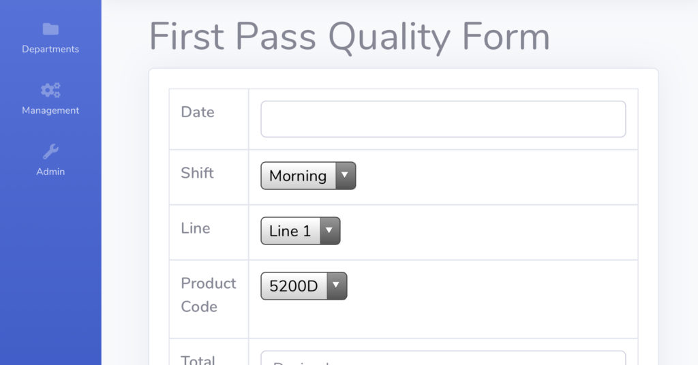Click the Product Code field label
The height and width of the screenshot is (365, 698).
[x=208, y=295]
